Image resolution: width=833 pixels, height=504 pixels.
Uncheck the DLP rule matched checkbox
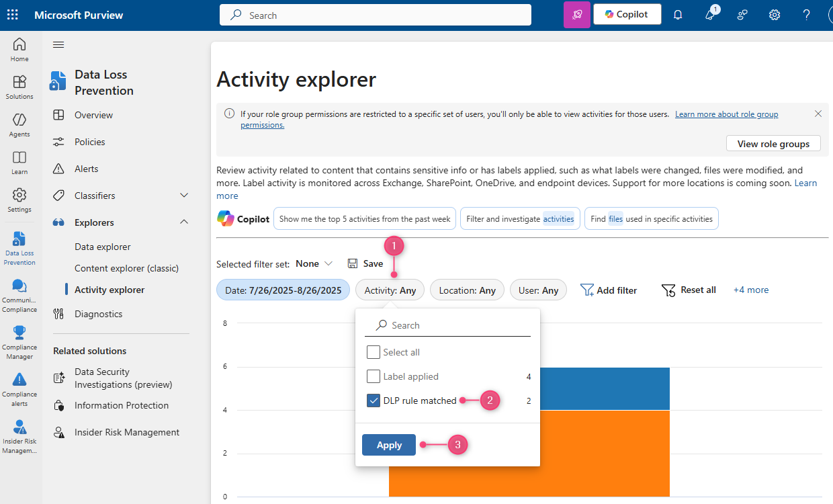[x=374, y=401]
